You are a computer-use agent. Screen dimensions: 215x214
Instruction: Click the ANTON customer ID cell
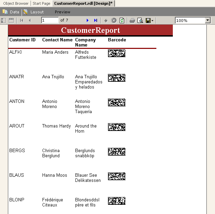(16, 101)
